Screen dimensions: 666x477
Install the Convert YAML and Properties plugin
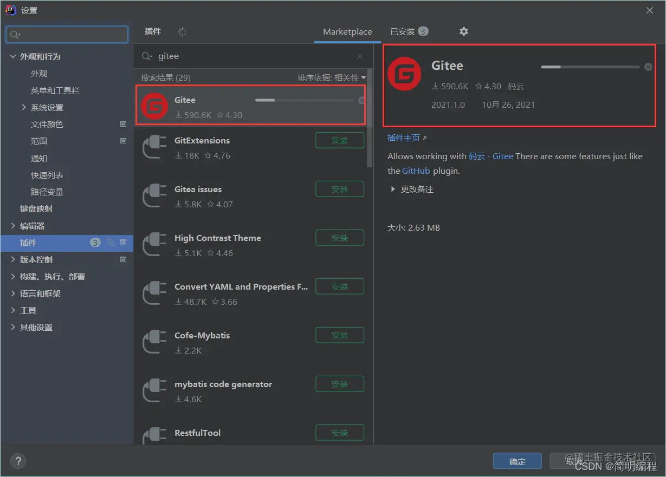(340, 286)
